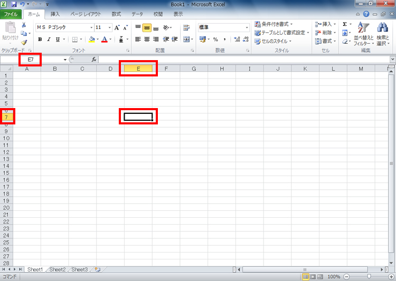The height and width of the screenshot is (281, 396).
Task: Open fill color dropdown arrow
Action: pos(98,40)
